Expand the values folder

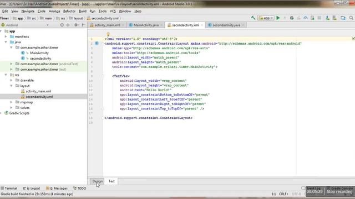click(11, 108)
